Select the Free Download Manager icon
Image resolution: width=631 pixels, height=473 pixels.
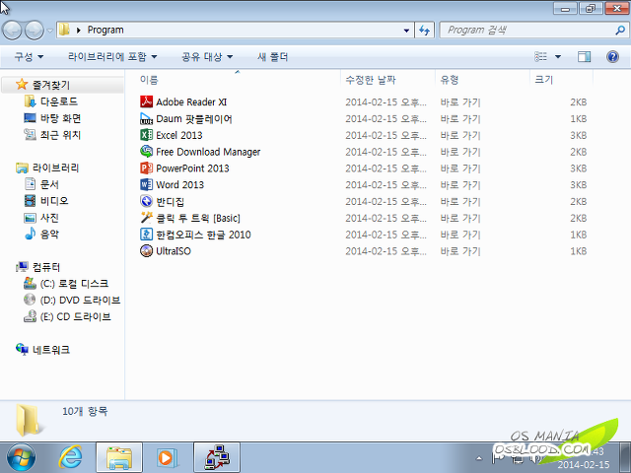pyautogui.click(x=146, y=152)
